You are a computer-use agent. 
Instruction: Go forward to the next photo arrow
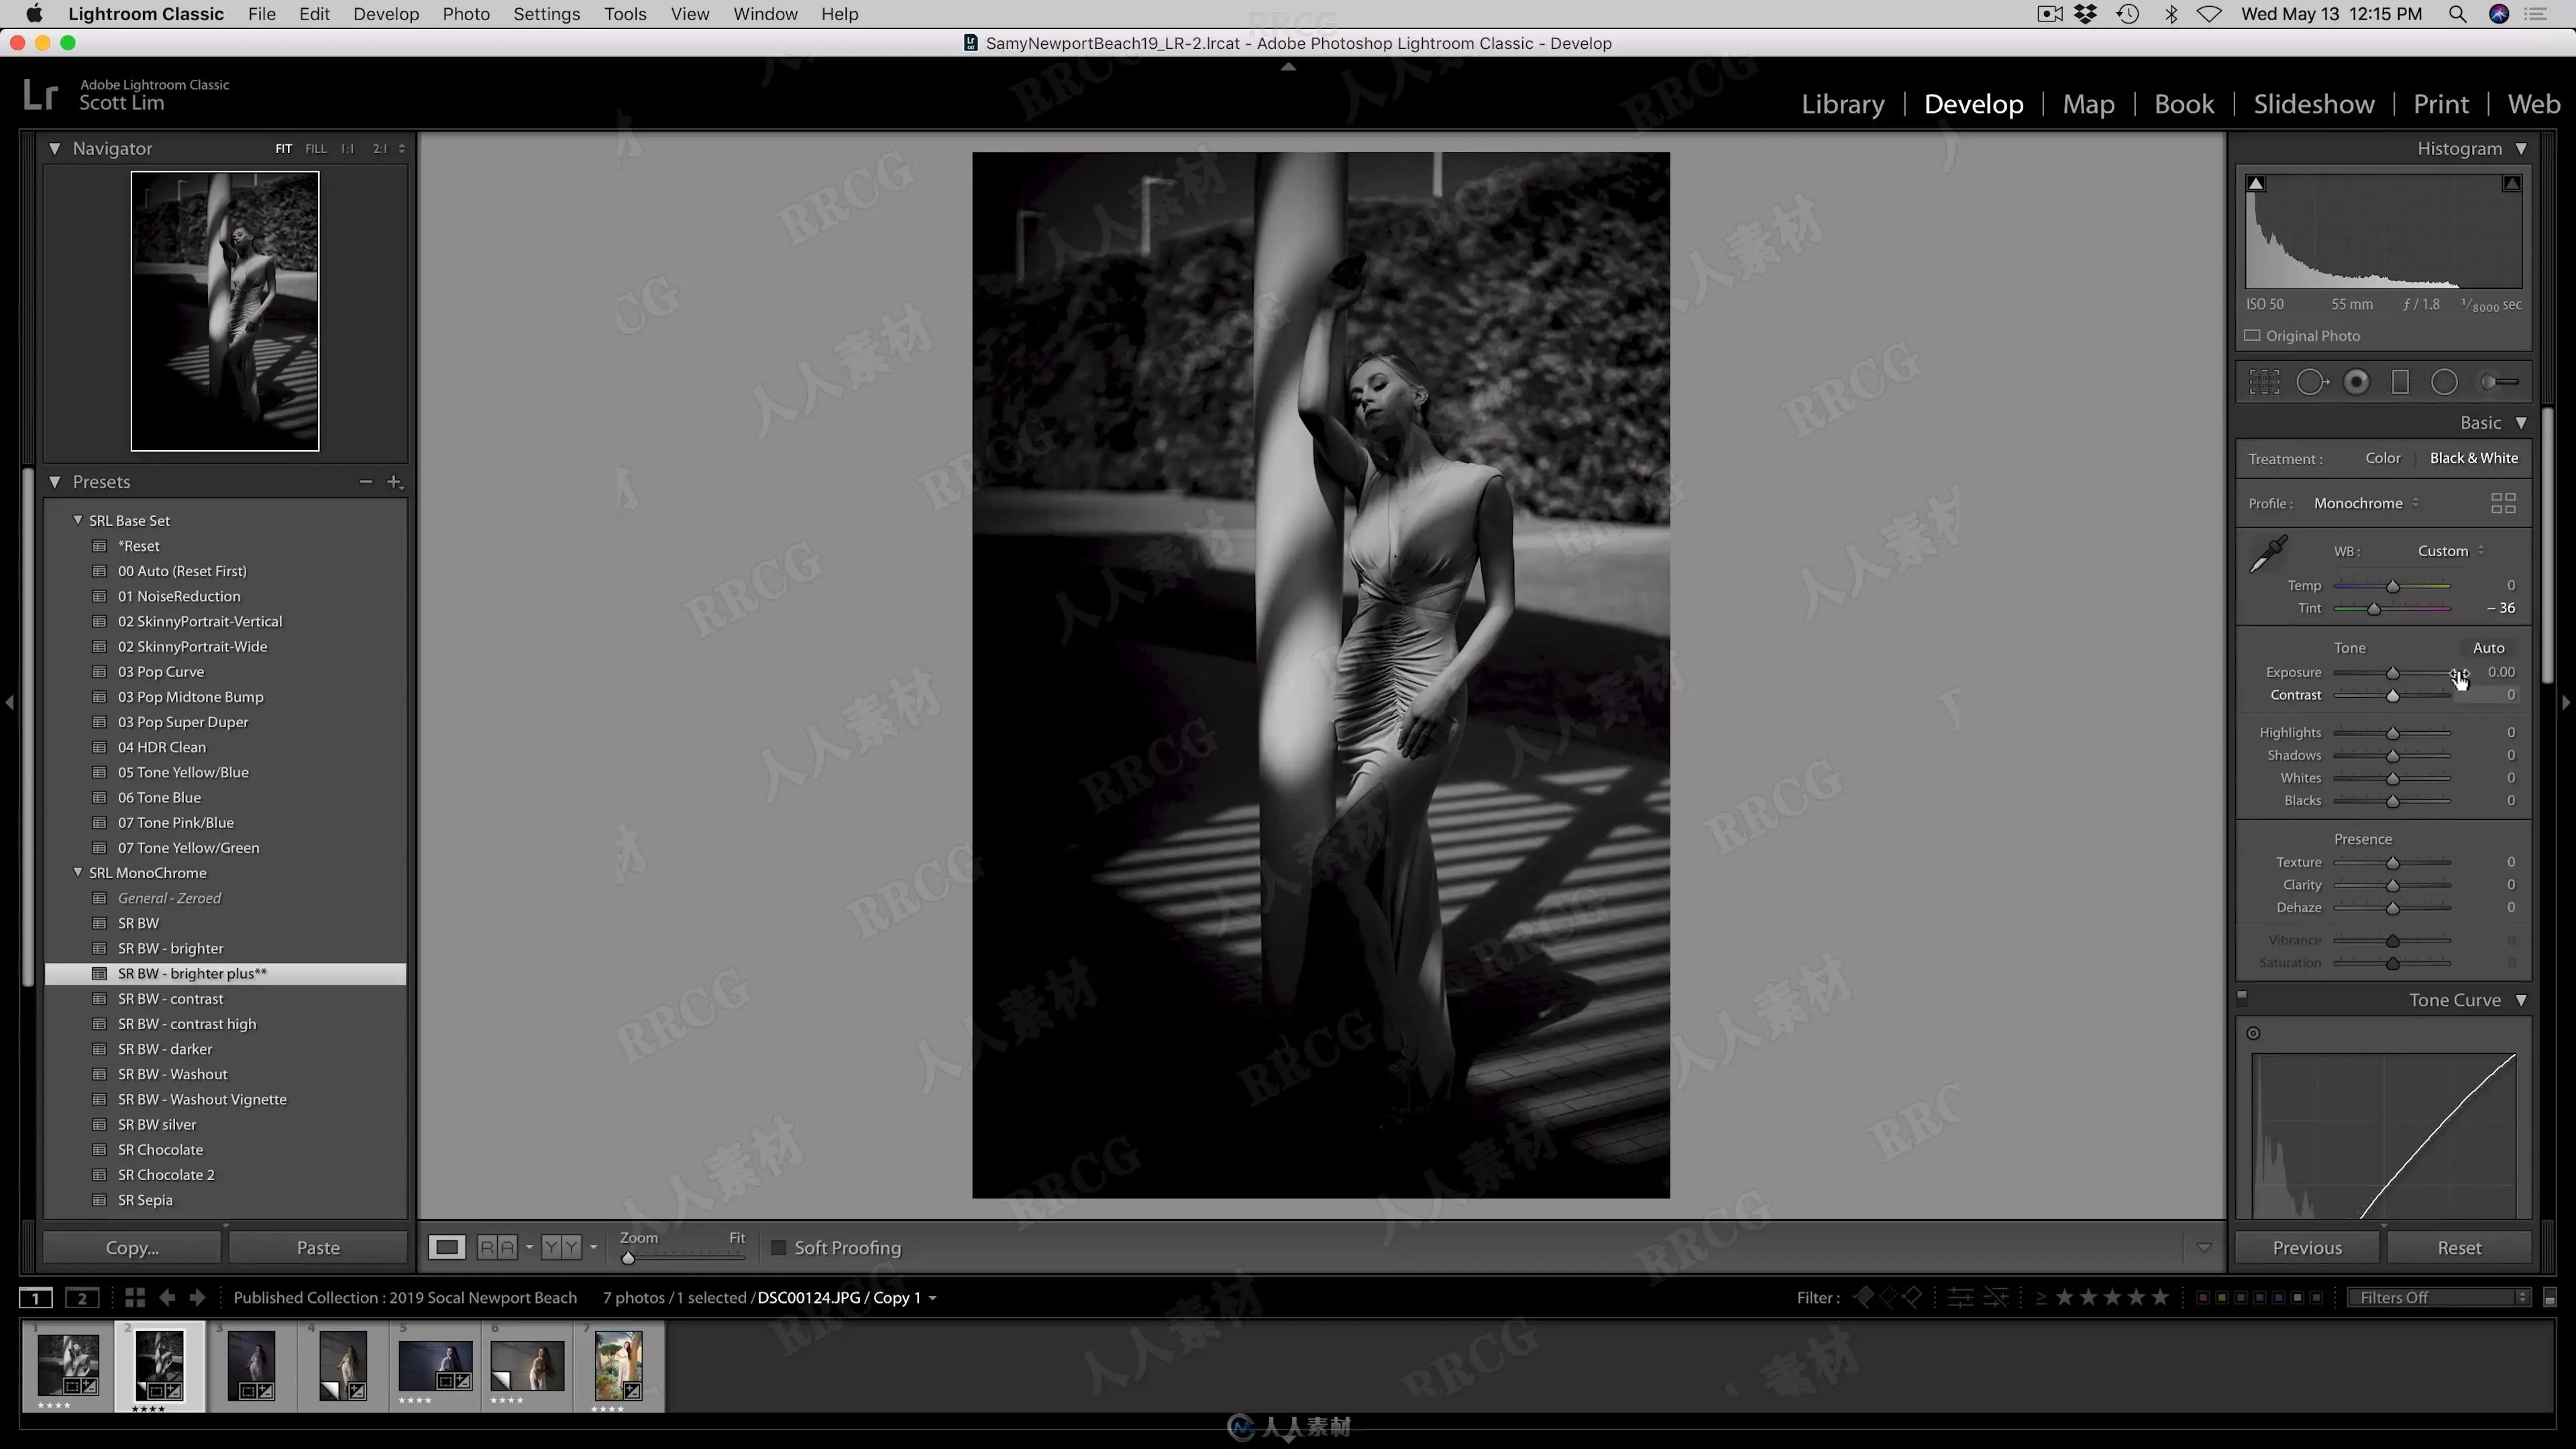[x=198, y=1298]
